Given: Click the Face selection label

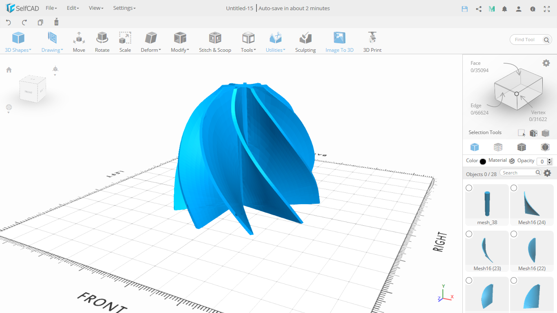Looking at the screenshot, I should point(475,63).
